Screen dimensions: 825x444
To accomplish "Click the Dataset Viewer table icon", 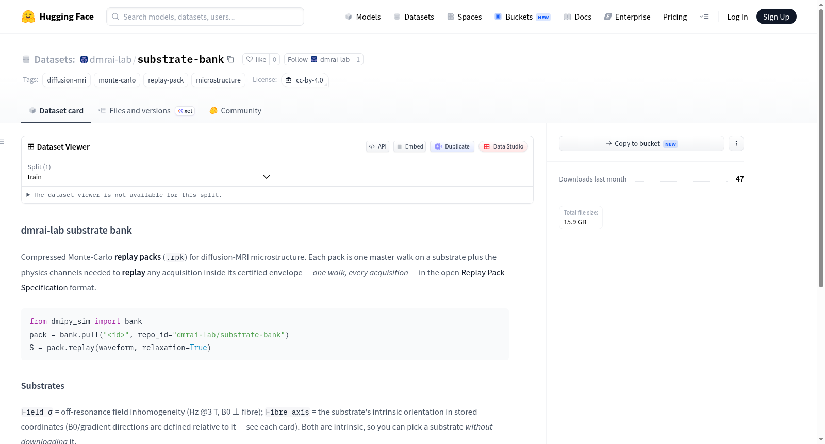I will (x=31, y=146).
